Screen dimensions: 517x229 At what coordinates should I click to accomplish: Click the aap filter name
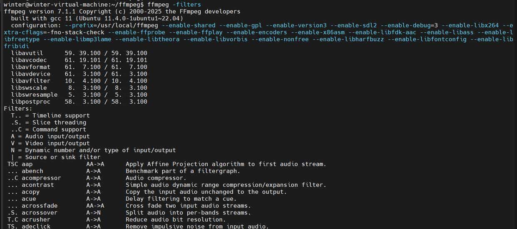[x=27, y=164]
